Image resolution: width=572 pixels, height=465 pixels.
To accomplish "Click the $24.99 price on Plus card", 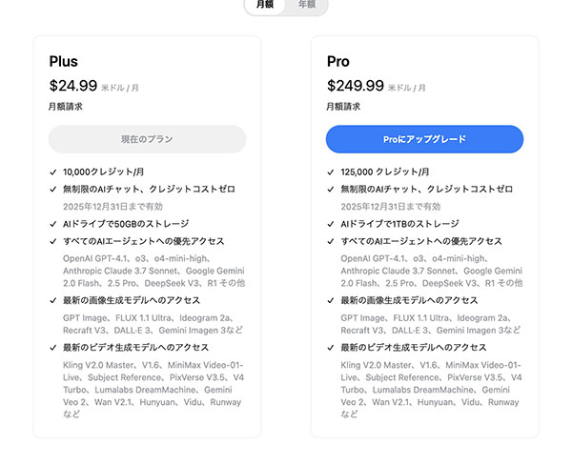I will [73, 86].
